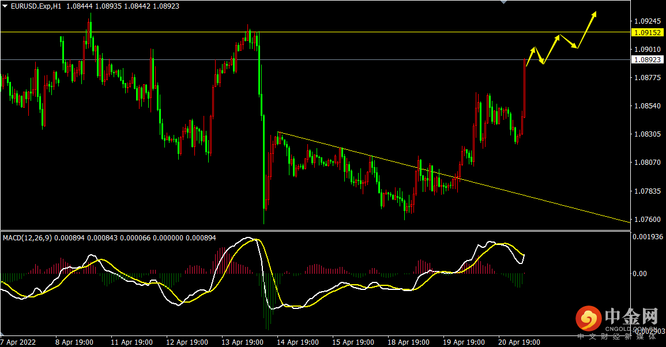Click the 1.07600 price scale value
Image resolution: width=666 pixels, height=347 pixels.
click(x=648, y=219)
